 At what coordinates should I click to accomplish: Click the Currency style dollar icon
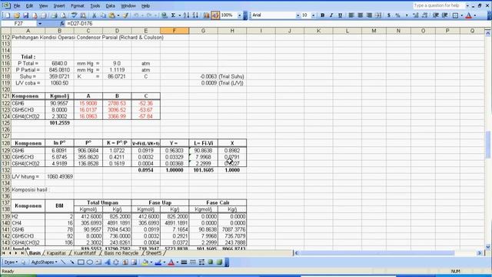pyautogui.click(x=389, y=15)
